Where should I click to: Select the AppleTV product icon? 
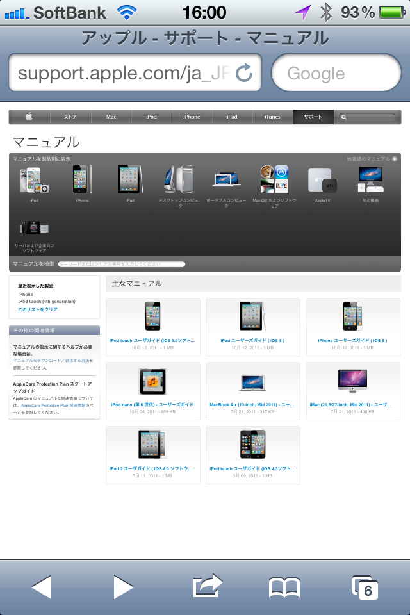click(x=322, y=181)
